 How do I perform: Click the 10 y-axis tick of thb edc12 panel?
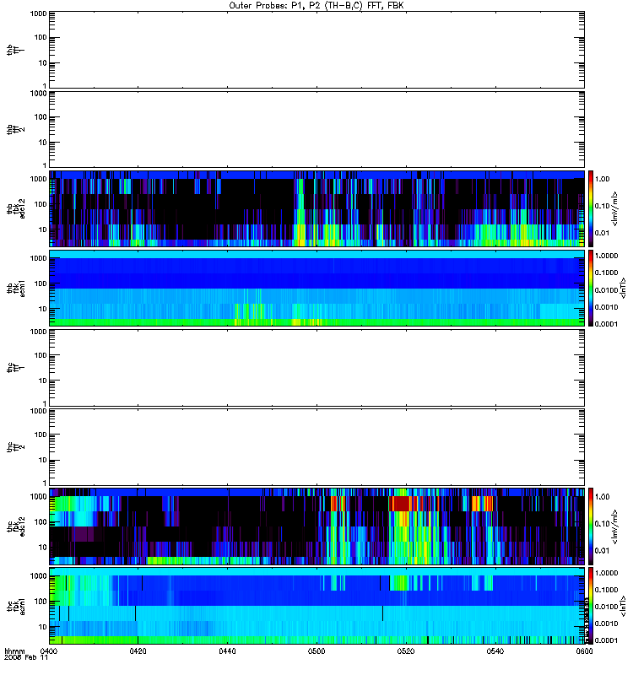43,229
